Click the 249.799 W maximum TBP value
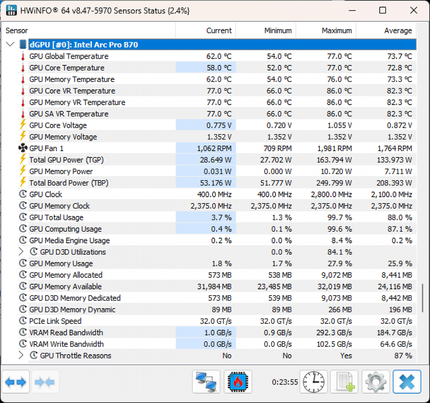Screen dimensions: 430x403 [x=334, y=183]
